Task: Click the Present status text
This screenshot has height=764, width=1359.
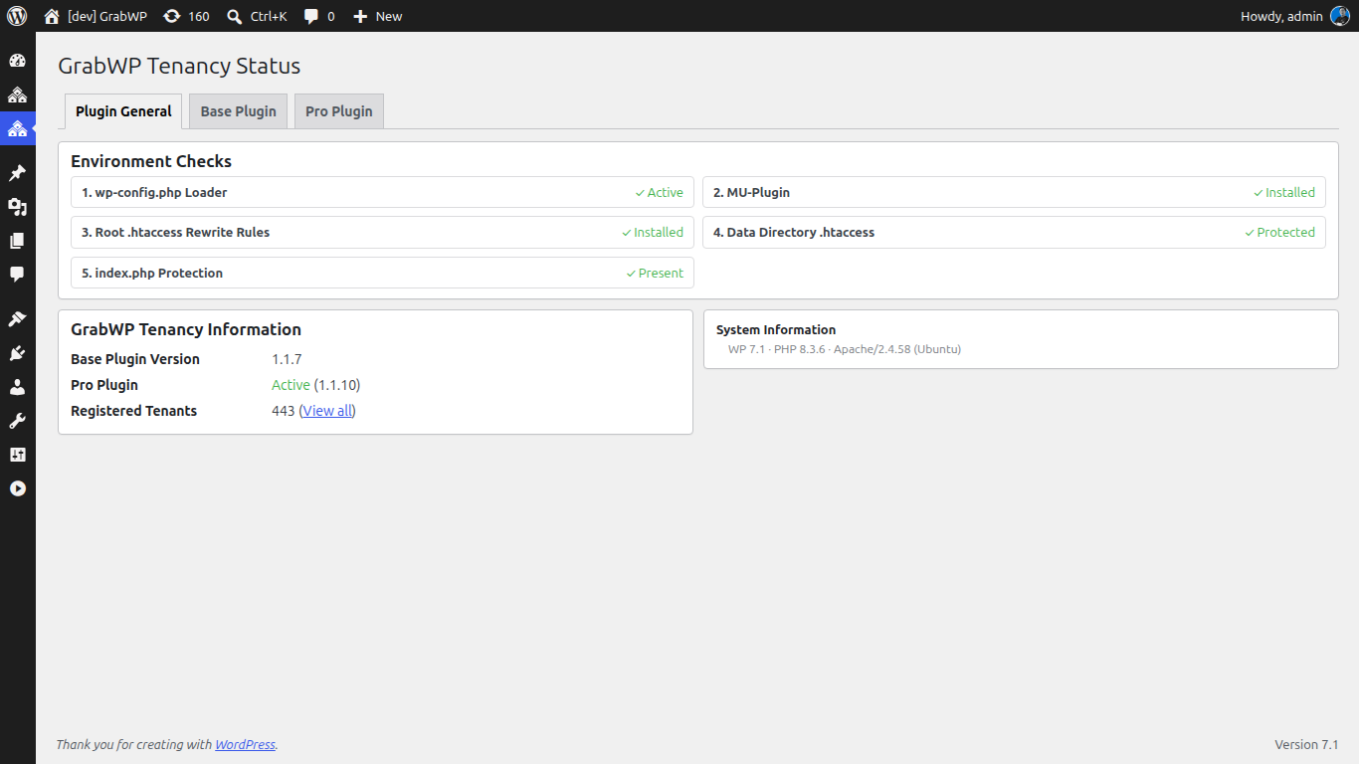Action: click(655, 274)
